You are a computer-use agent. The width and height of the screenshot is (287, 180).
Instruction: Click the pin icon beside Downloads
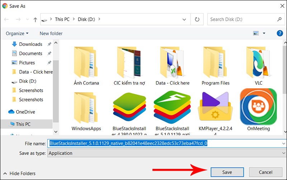click(x=49, y=44)
